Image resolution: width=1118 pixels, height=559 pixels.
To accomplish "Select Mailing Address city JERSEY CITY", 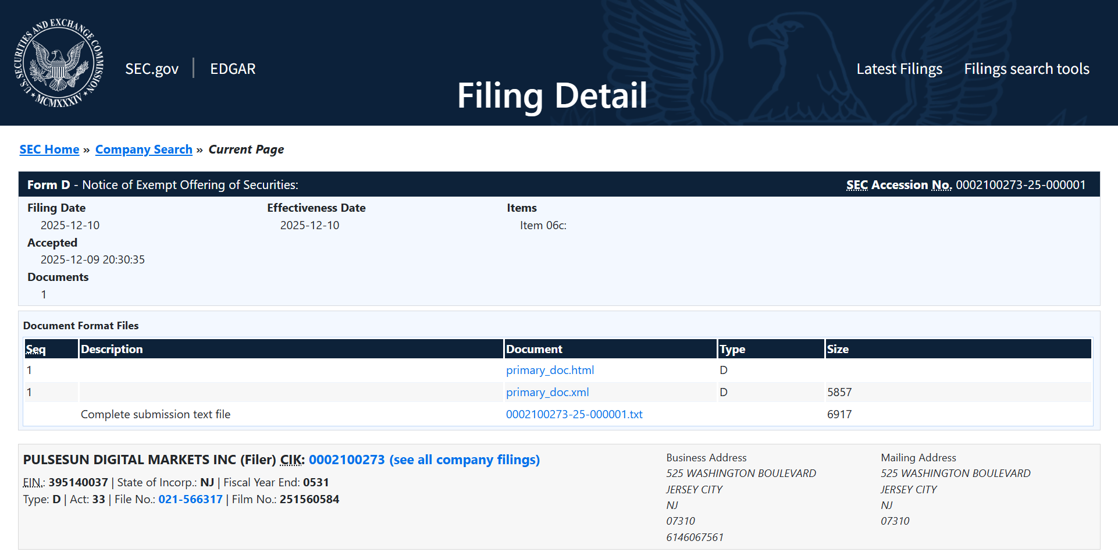I will (909, 489).
